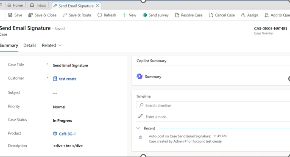This screenshot has height=157, width=290.
Task: Click the New plus icon
Action: (125, 15)
